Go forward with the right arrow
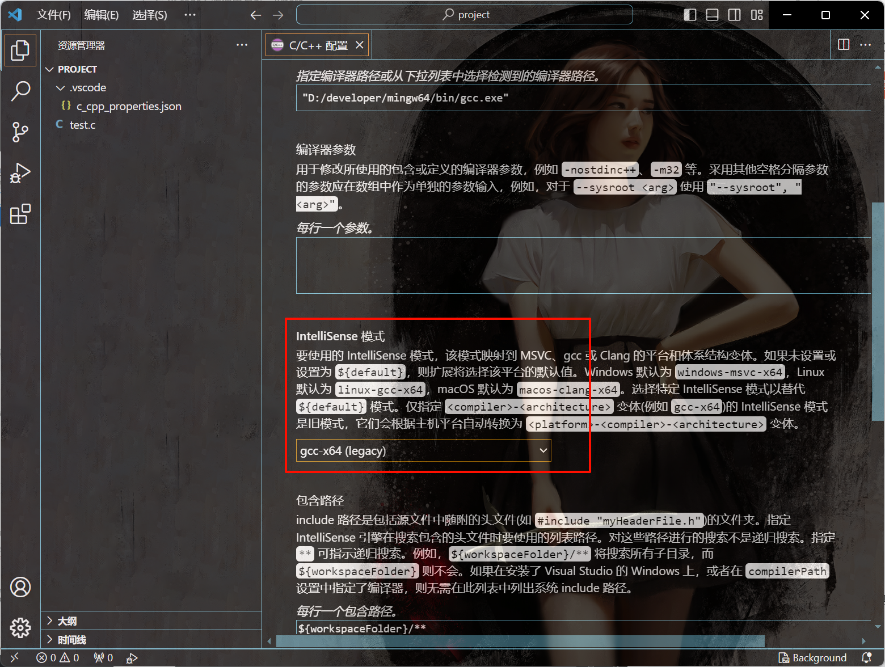Image resolution: width=885 pixels, height=667 pixels. click(x=278, y=15)
